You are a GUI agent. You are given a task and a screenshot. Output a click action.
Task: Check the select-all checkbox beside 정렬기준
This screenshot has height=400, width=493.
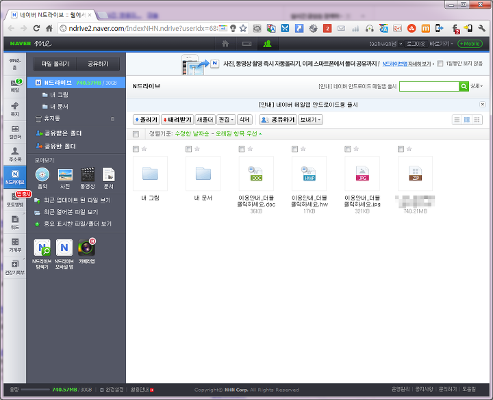pos(136,134)
